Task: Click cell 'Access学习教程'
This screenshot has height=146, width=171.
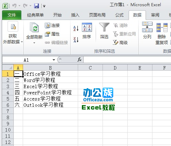Action: [50, 99]
